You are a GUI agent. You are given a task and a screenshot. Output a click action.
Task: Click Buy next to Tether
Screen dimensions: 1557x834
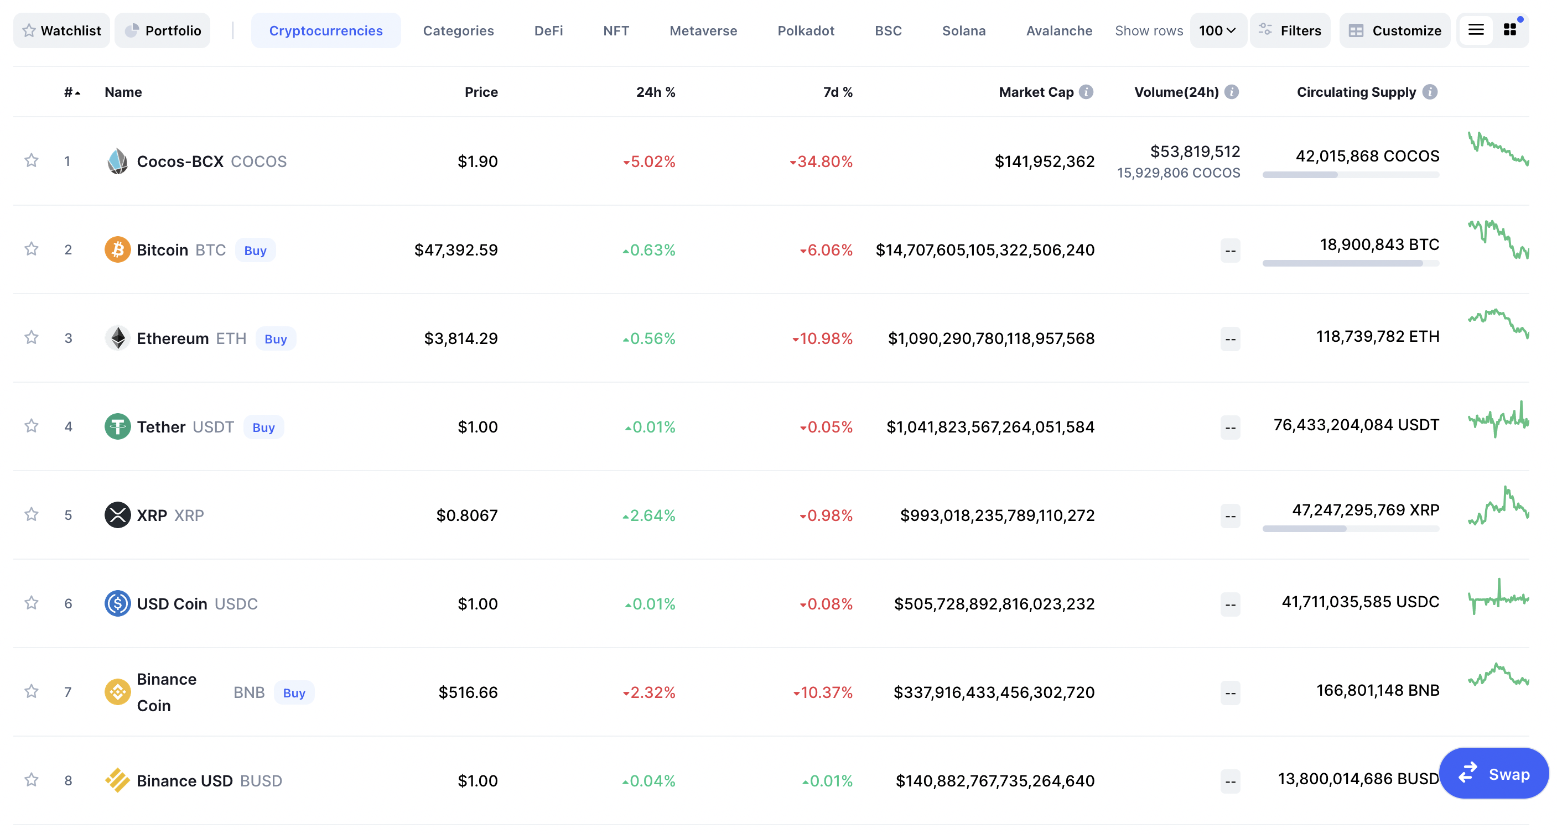tap(263, 428)
